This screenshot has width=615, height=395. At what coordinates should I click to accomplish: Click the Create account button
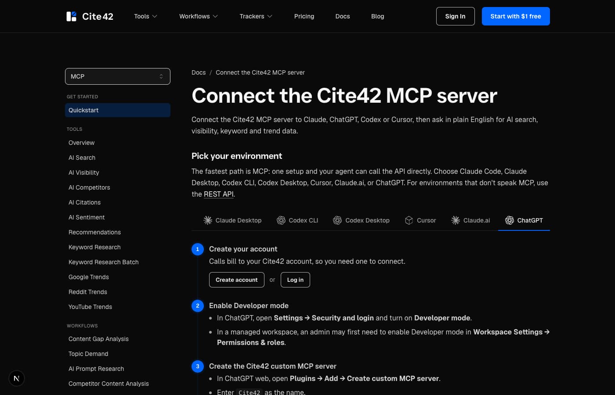(x=237, y=280)
